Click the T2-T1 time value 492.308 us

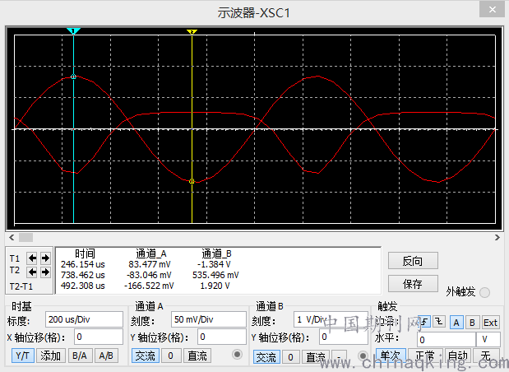83,286
